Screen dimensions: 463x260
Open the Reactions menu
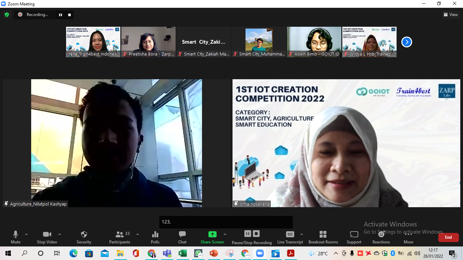381,237
